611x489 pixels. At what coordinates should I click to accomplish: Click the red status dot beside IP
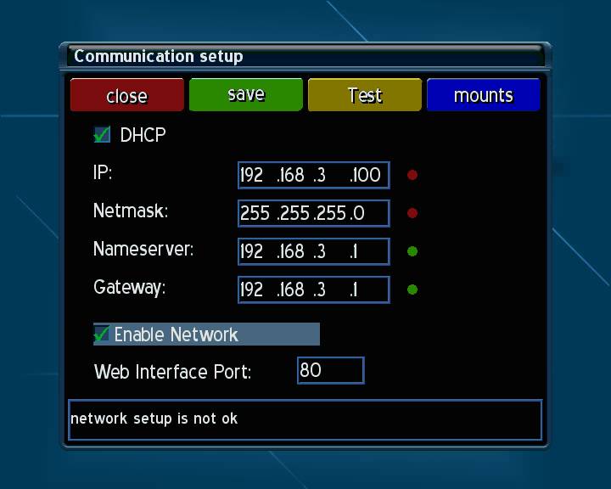[412, 175]
